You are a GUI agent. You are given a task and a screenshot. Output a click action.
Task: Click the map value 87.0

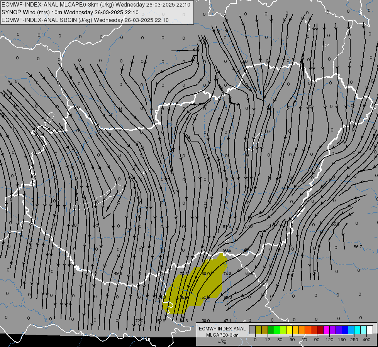248,226
